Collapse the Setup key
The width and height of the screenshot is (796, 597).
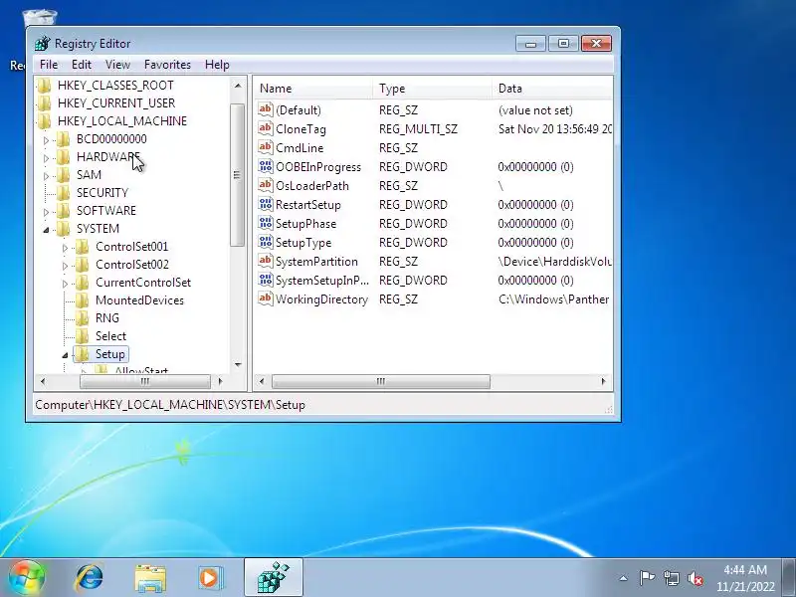pyautogui.click(x=65, y=355)
